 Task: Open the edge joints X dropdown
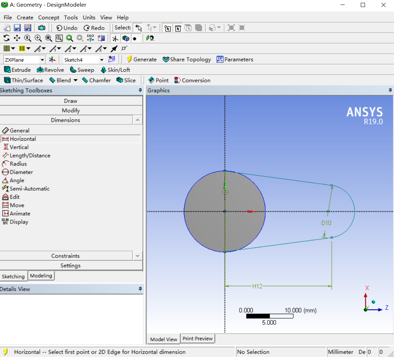(x=105, y=49)
